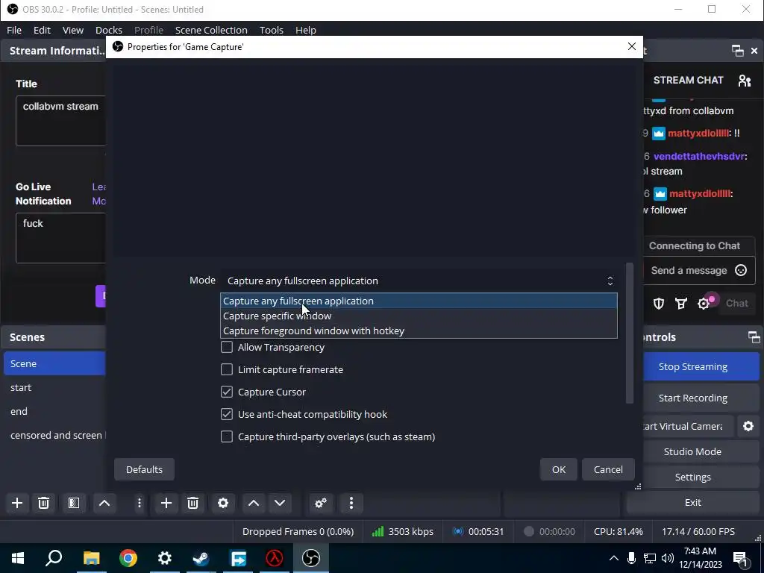Open the View menu
This screenshot has height=573, width=764.
[73, 30]
